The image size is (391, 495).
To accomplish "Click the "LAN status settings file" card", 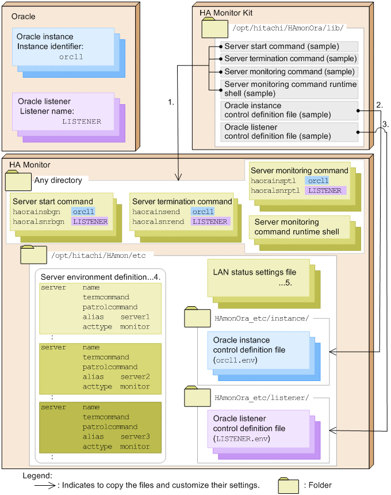I will click(x=259, y=278).
